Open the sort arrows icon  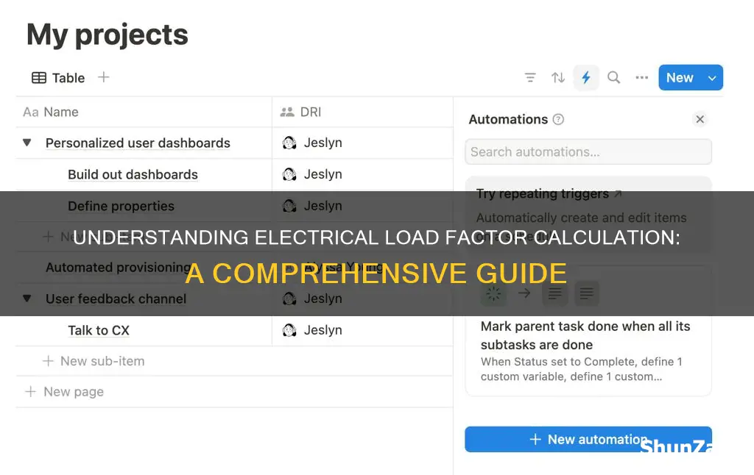(558, 77)
